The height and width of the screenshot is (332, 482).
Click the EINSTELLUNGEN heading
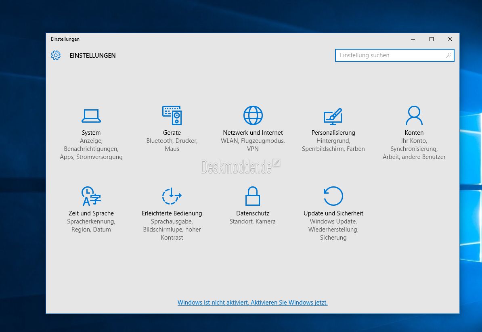click(x=92, y=56)
